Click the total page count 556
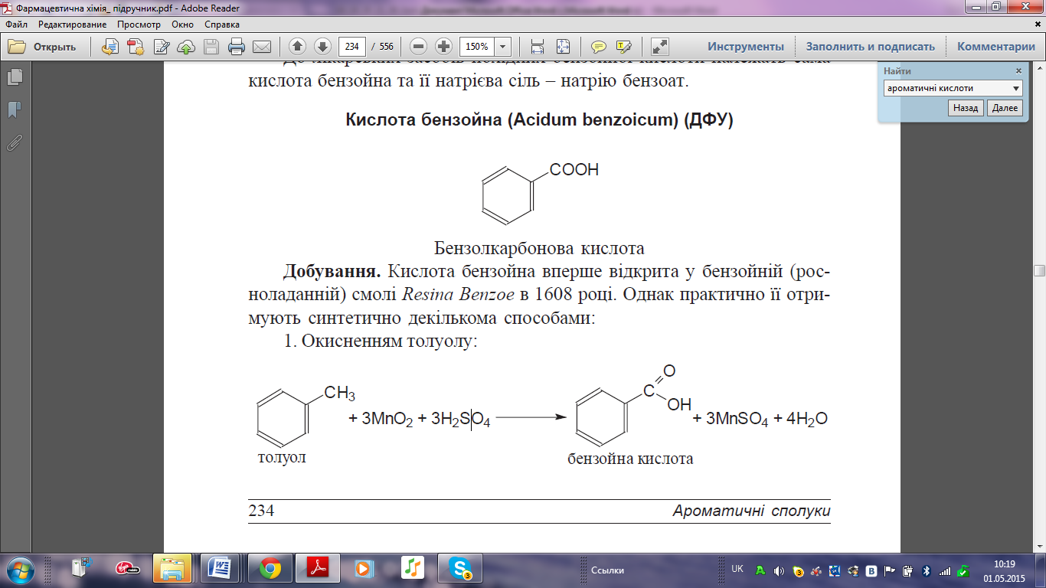The image size is (1046, 588). (385, 47)
